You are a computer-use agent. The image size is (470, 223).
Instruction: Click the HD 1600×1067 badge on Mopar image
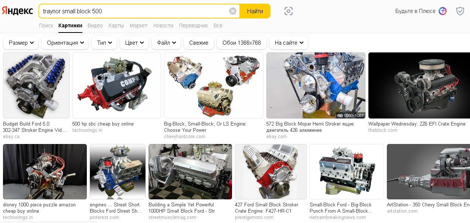tap(350, 116)
